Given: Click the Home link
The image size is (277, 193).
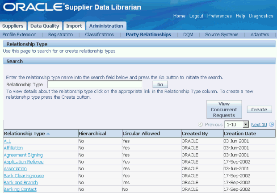Looking at the screenshot, I should click(179, 16).
